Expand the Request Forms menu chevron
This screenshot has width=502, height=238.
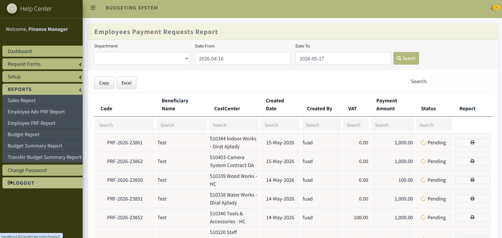point(80,64)
